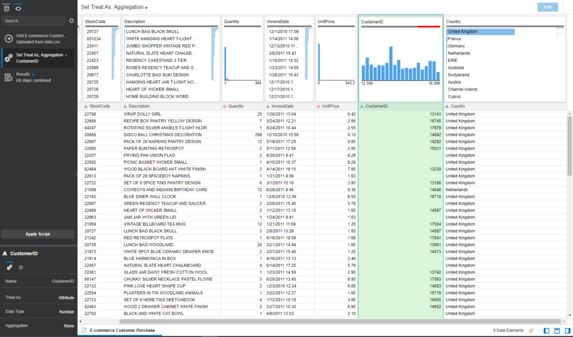Select France in Country tile
This screenshot has width=573, height=337.
point(454,39)
